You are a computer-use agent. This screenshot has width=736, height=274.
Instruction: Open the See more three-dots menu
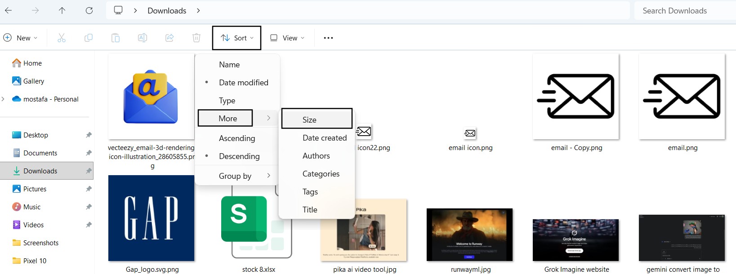(328, 38)
